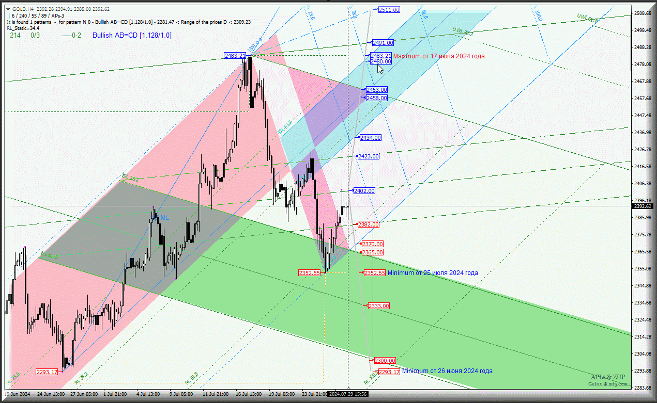Select the red 2333.00 price tag

coord(378,306)
